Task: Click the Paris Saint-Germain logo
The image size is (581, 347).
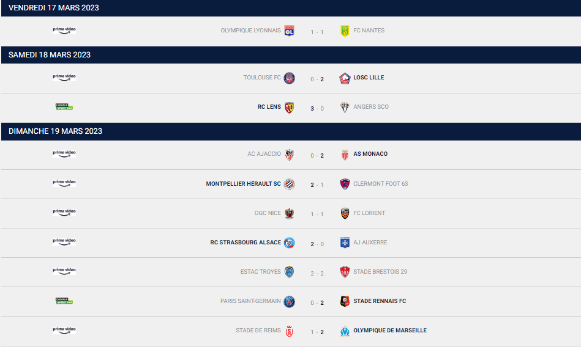Action: pyautogui.click(x=289, y=302)
